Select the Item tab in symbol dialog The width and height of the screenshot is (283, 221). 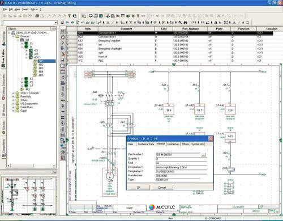(131, 144)
